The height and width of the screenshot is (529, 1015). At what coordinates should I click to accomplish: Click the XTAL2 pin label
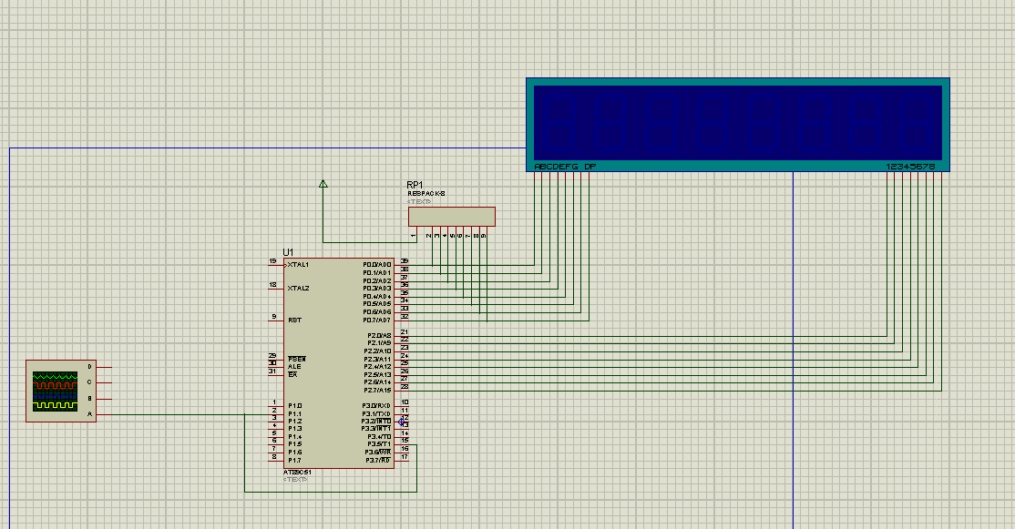click(299, 289)
